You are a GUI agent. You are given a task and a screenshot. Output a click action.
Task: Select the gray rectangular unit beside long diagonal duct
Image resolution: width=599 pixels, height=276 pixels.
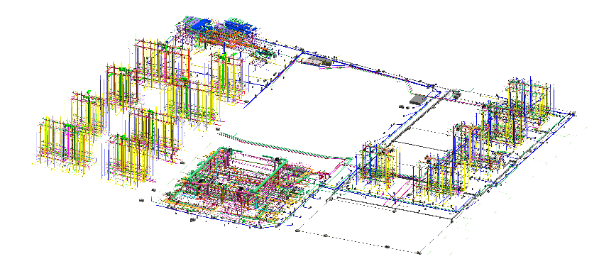[419, 99]
